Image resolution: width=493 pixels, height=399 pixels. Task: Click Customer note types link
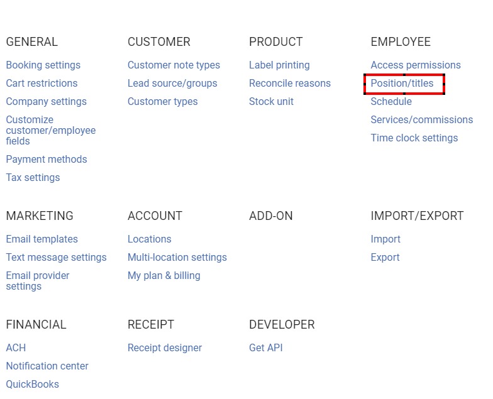click(174, 65)
